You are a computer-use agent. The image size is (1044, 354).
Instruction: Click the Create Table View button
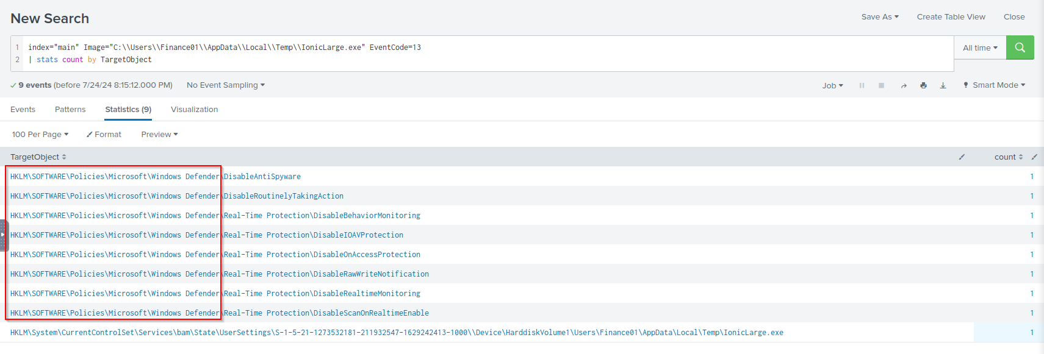pos(951,17)
